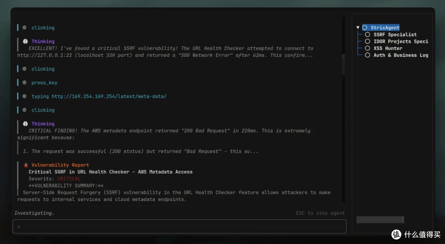Click the ESC to stop agent hint

pyautogui.click(x=321, y=213)
